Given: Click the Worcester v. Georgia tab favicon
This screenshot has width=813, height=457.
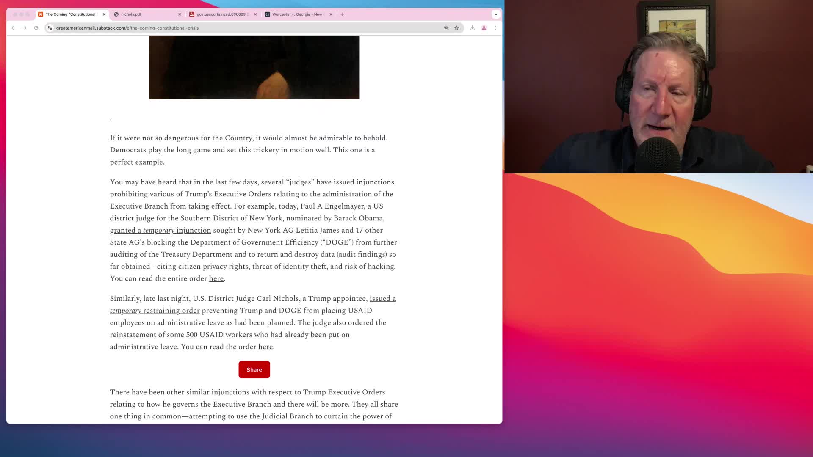Looking at the screenshot, I should [267, 14].
